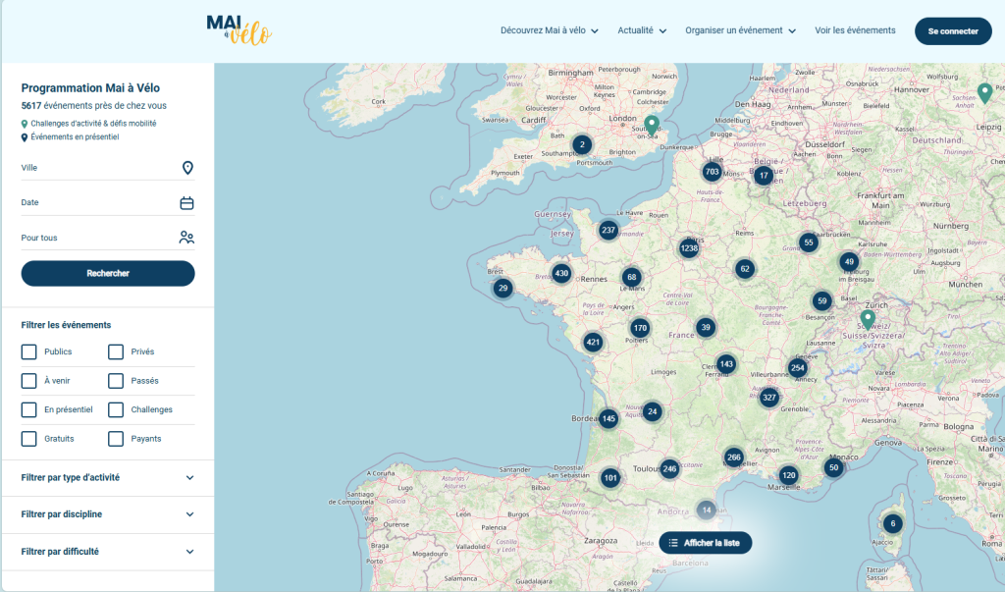This screenshot has width=1005, height=592.
Task: Enable the Privés filter checkbox
Action: (116, 351)
